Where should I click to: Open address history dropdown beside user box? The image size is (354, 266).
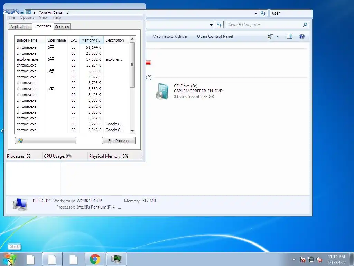(255, 14)
